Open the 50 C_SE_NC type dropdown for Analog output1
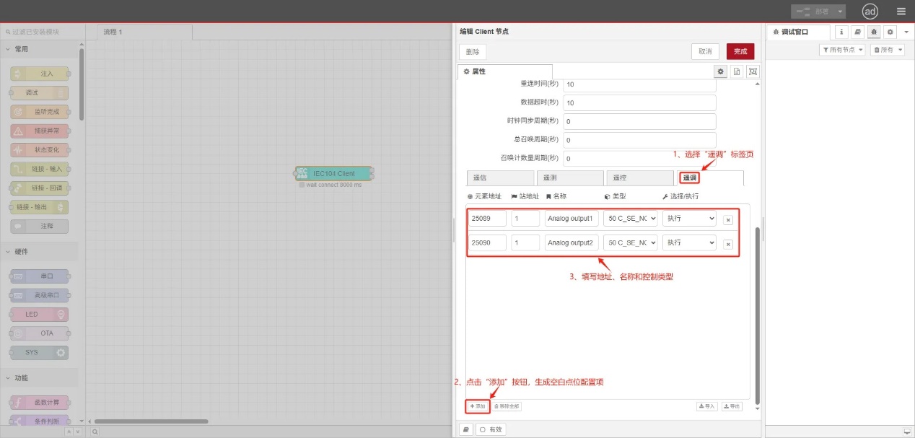 [x=630, y=218]
